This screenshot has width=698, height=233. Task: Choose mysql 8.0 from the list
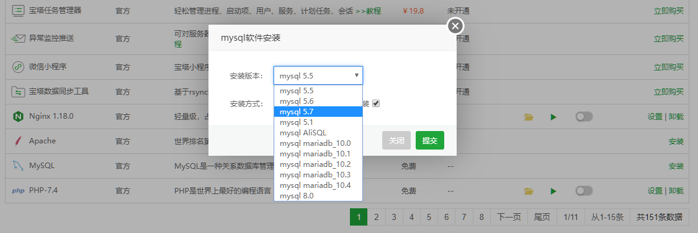318,196
